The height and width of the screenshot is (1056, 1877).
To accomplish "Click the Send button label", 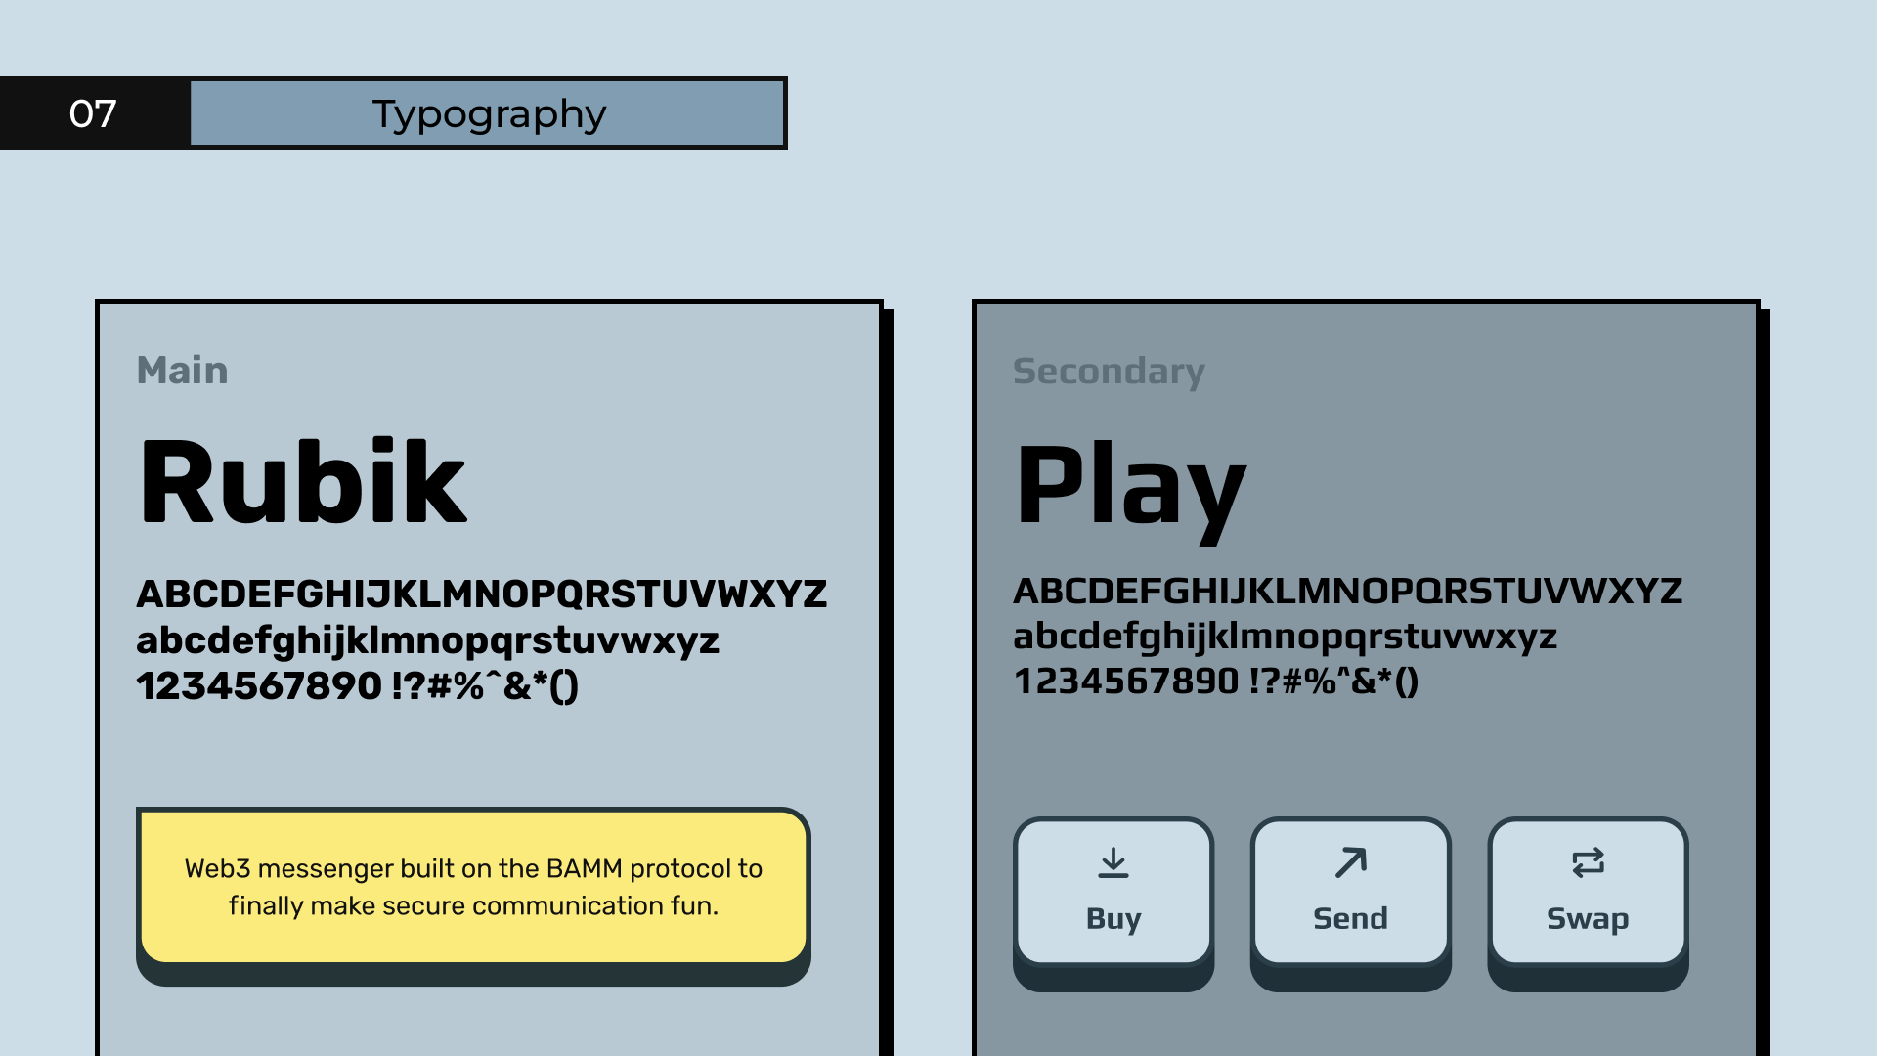I will click(x=1350, y=918).
